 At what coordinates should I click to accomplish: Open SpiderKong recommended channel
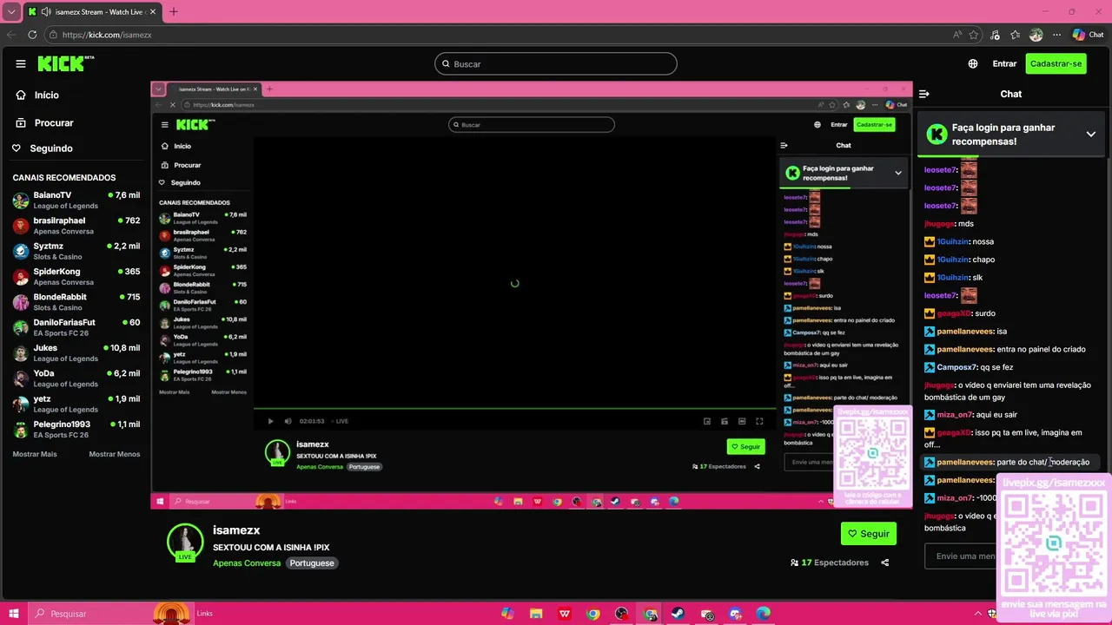pyautogui.click(x=76, y=277)
